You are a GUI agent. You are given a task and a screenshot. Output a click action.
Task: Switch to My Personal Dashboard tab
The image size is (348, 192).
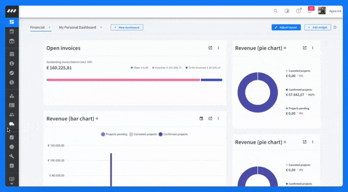[77, 27]
